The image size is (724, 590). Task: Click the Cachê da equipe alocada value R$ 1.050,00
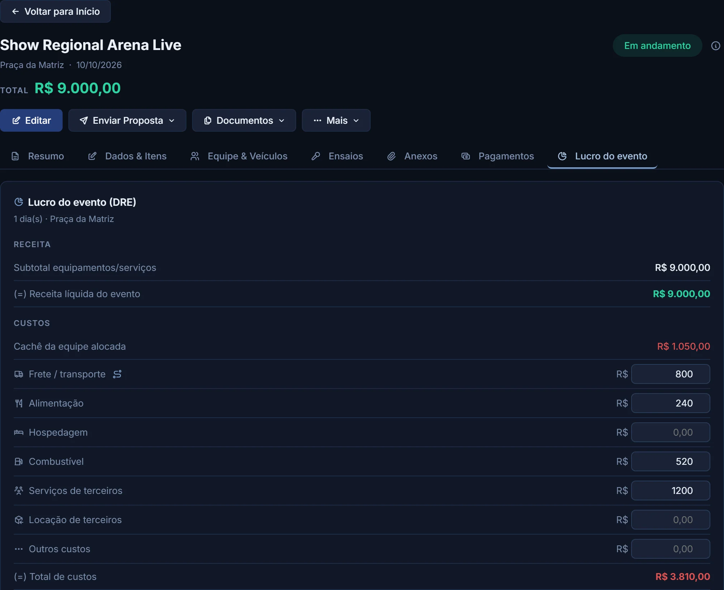683,346
